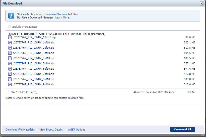The width and height of the screenshot is (206, 137).
Task: Click save icon beside 8of10.zip file
Action: pyautogui.click(x=10, y=79)
